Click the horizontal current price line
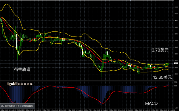Screen dimensions: 179x111 click(87, 63)
